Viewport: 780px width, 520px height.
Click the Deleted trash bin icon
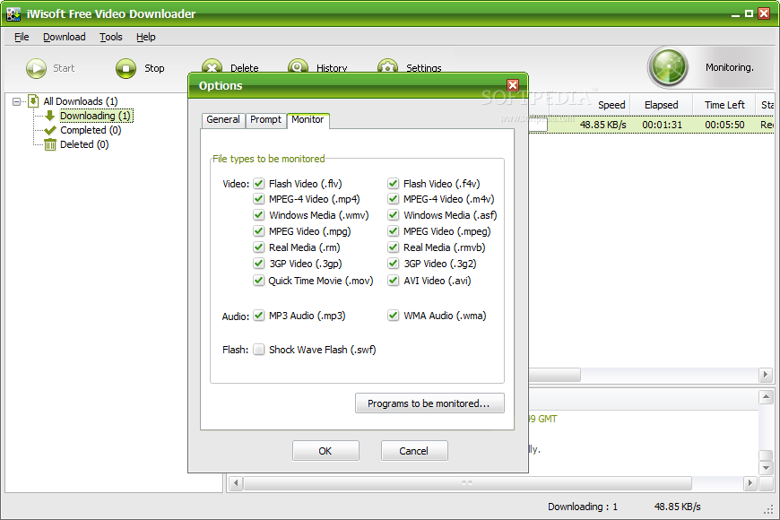click(x=49, y=145)
